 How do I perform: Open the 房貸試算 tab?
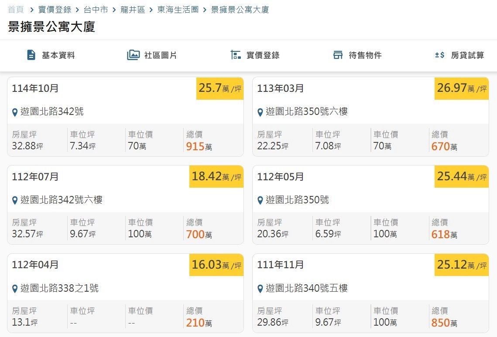467,55
